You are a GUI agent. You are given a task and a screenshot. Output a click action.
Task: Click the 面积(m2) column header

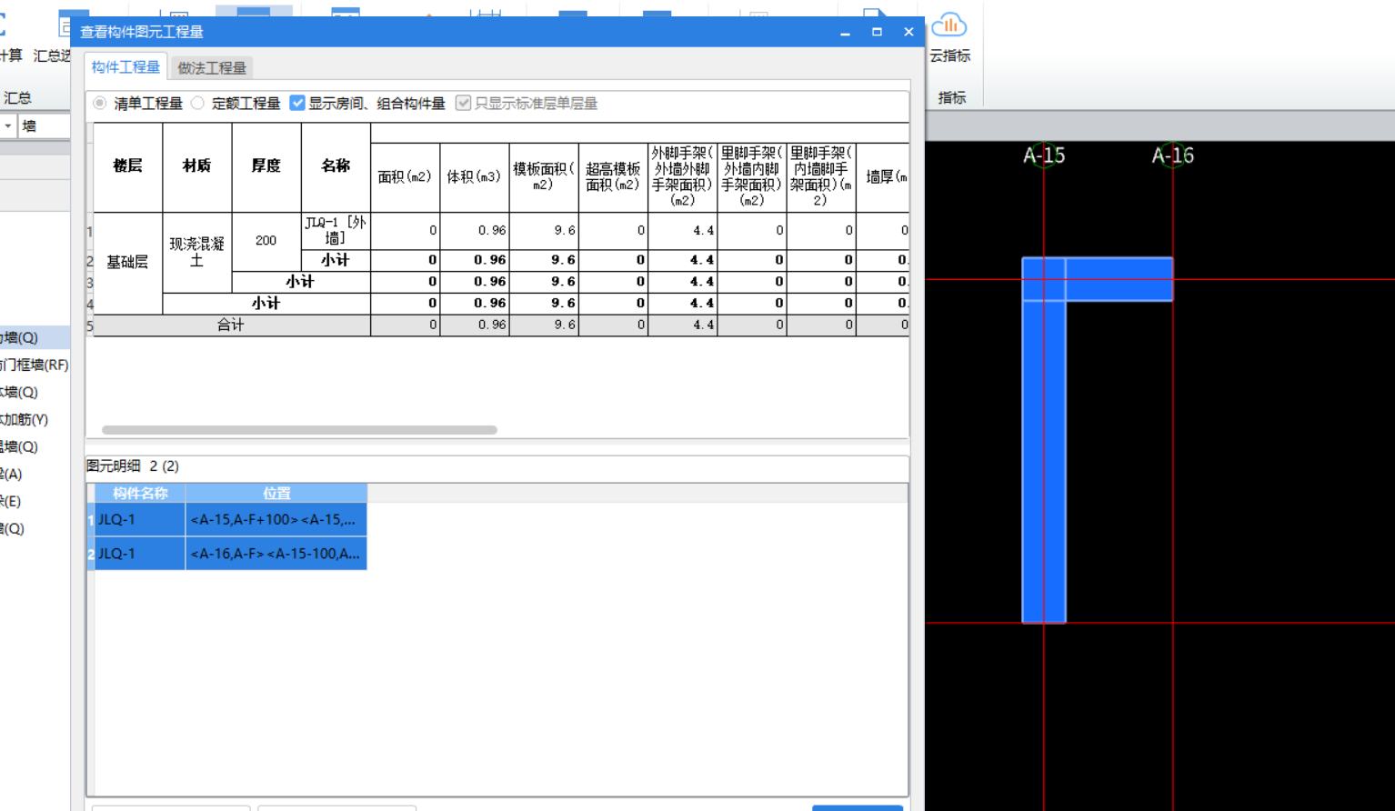pos(406,177)
